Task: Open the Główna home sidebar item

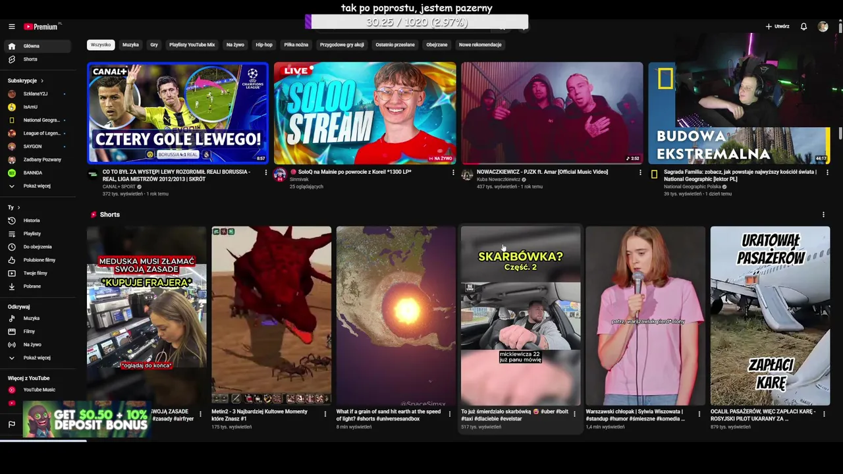Action: 37,46
